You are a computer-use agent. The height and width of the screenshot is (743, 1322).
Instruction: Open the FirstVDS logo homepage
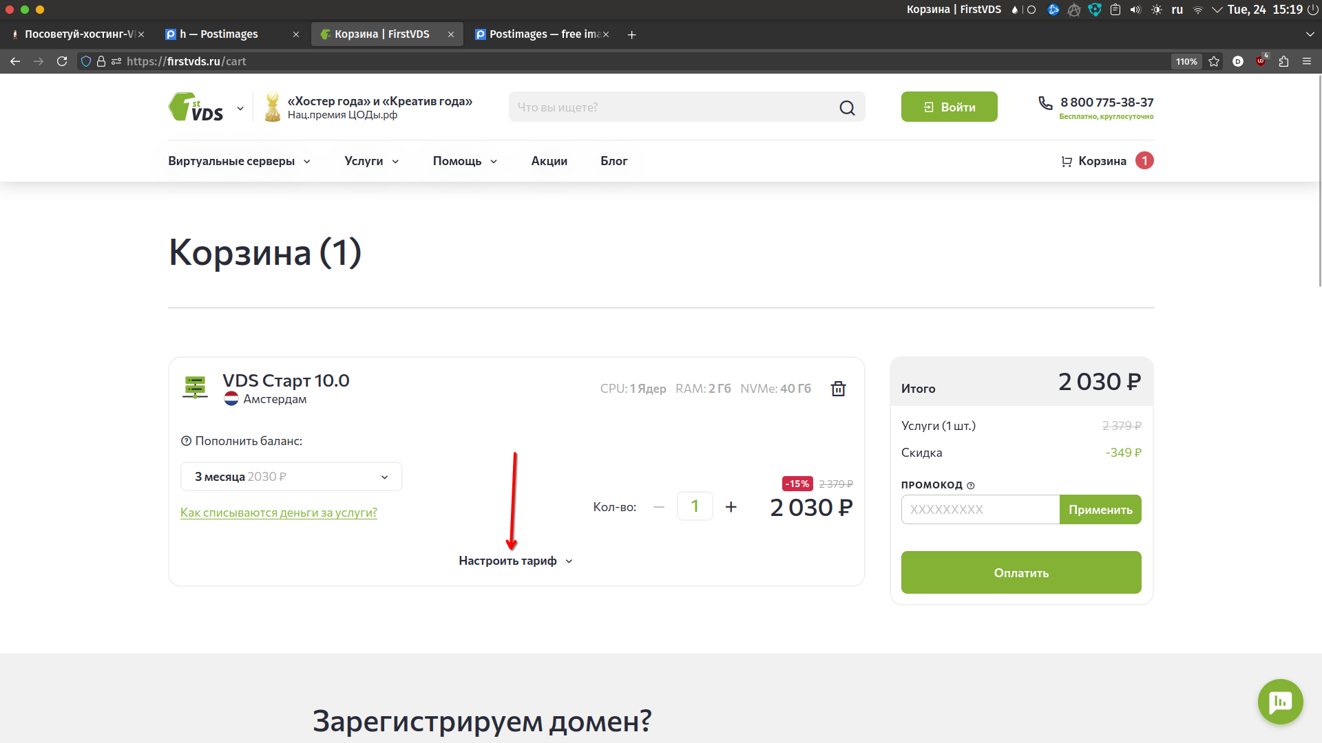coord(196,107)
